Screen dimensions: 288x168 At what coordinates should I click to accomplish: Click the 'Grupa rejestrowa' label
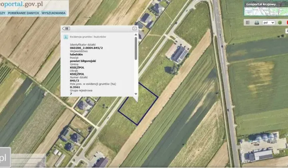coord(81,90)
